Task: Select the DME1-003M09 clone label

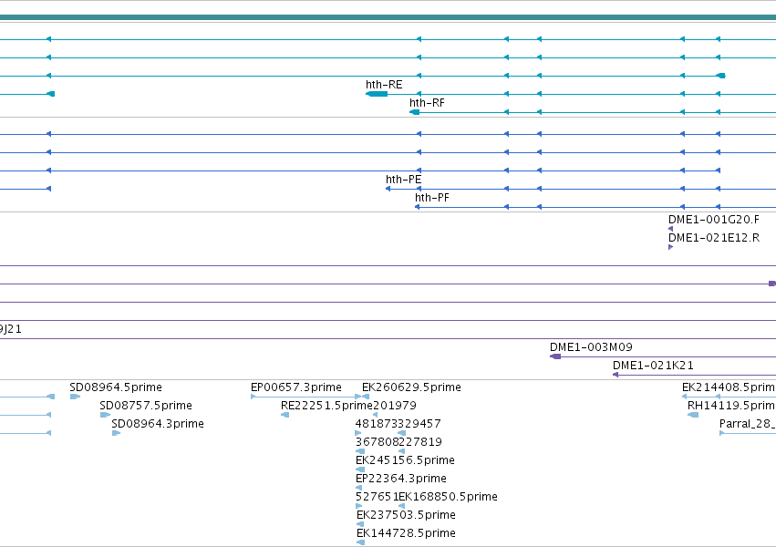Action: (x=591, y=347)
